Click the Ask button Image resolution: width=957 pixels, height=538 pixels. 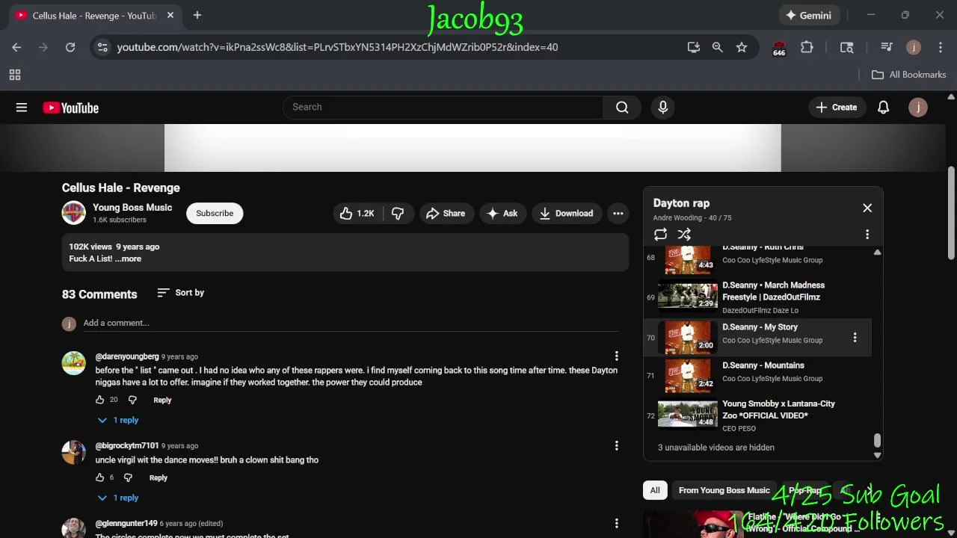point(502,213)
